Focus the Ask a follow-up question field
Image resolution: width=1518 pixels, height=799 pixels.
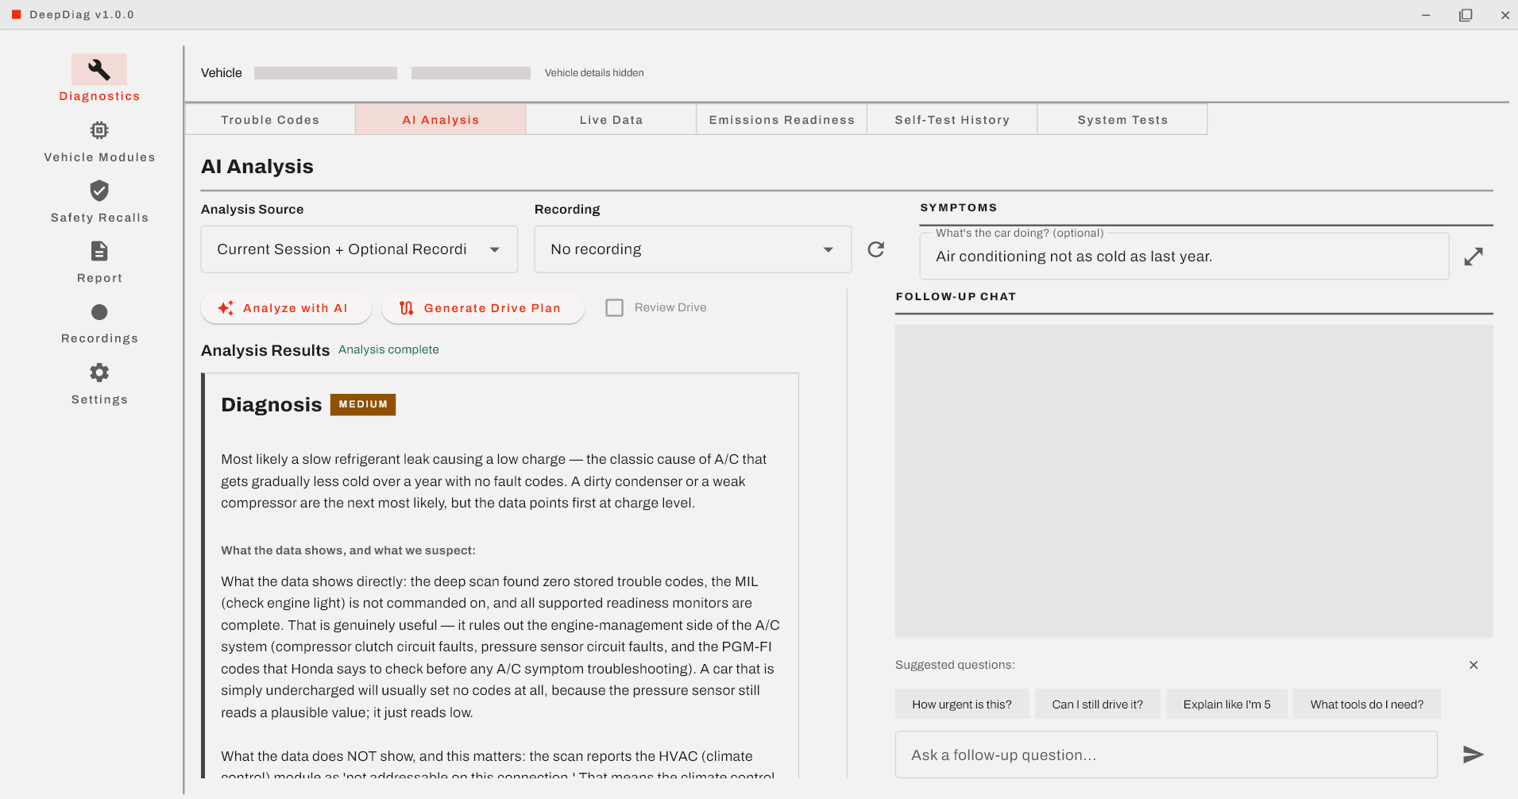point(1165,755)
